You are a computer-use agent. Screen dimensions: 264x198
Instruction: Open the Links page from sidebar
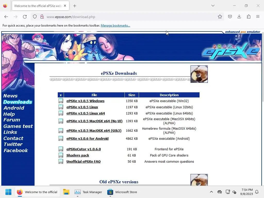pos(10,132)
